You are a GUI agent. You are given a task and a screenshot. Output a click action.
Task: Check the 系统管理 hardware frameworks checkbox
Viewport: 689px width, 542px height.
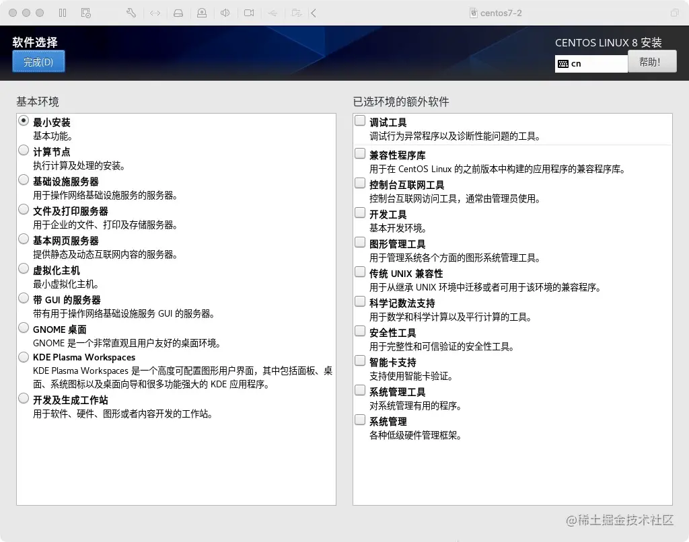[360, 420]
